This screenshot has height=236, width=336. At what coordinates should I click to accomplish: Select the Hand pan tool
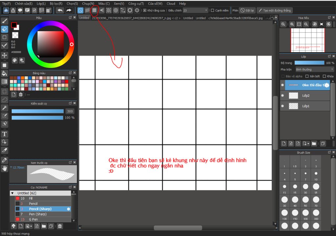5,168
